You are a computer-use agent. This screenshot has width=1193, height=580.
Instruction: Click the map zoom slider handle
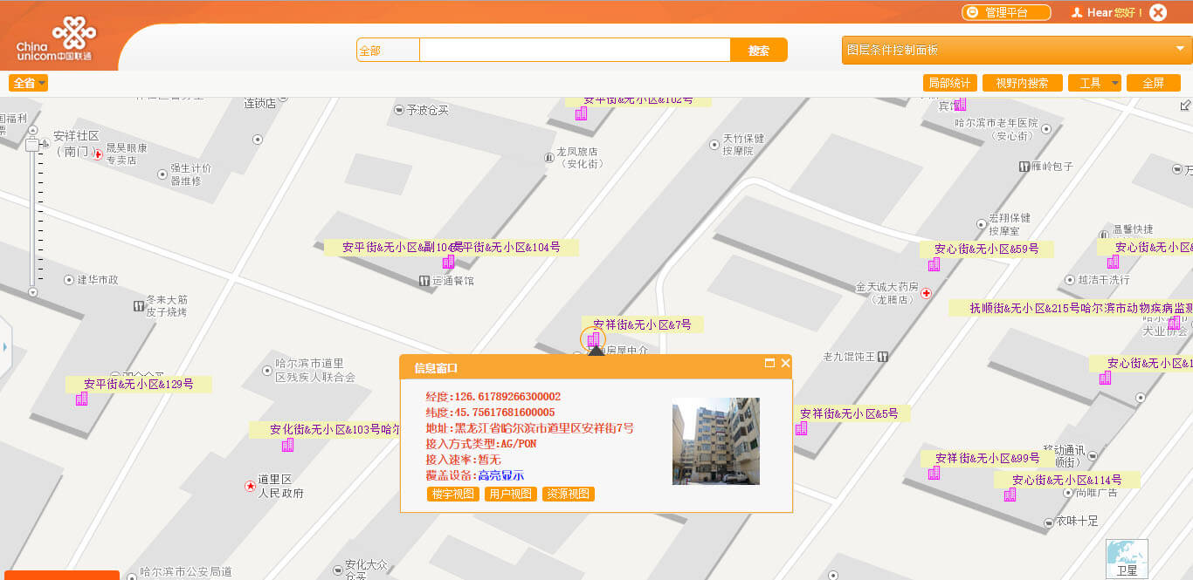32,145
